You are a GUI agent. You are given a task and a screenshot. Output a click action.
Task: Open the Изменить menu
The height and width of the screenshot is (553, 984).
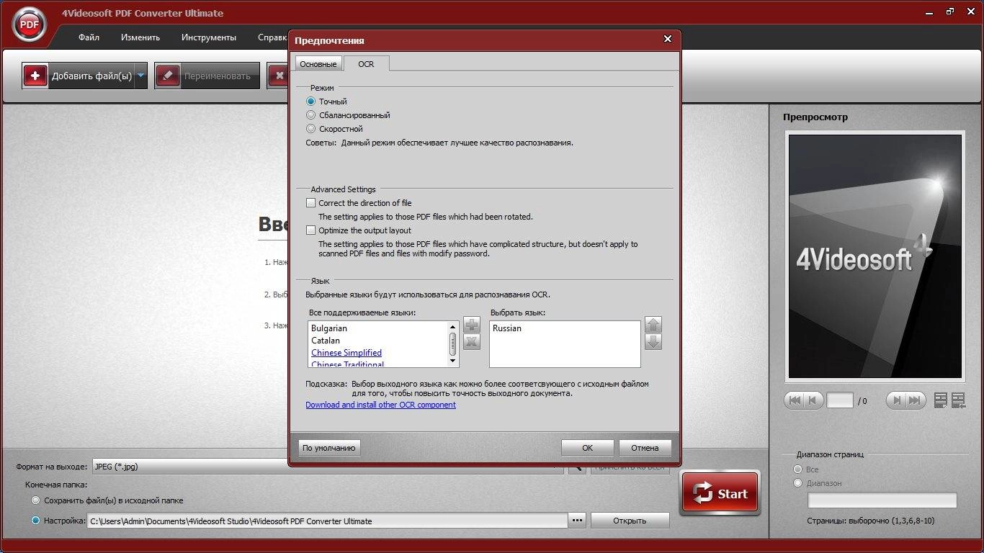[140, 37]
